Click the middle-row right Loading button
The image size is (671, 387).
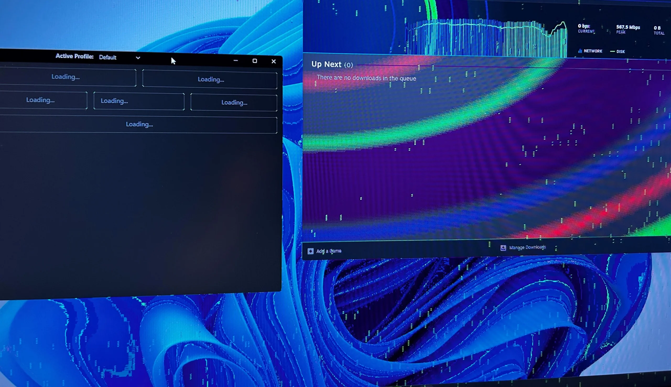coord(234,103)
